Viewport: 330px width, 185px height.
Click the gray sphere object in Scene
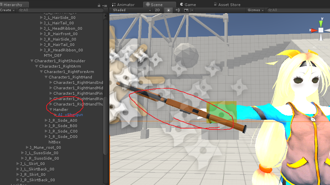pos(186,55)
